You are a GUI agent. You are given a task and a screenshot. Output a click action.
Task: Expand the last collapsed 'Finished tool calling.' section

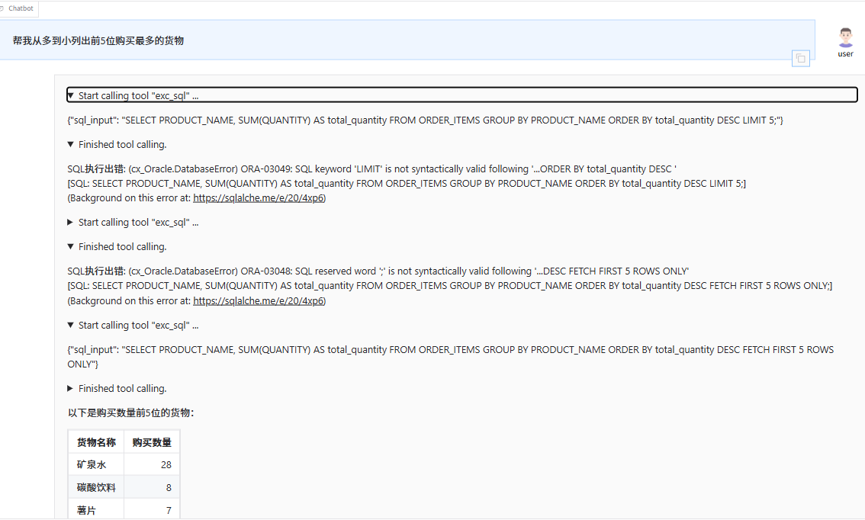point(117,389)
